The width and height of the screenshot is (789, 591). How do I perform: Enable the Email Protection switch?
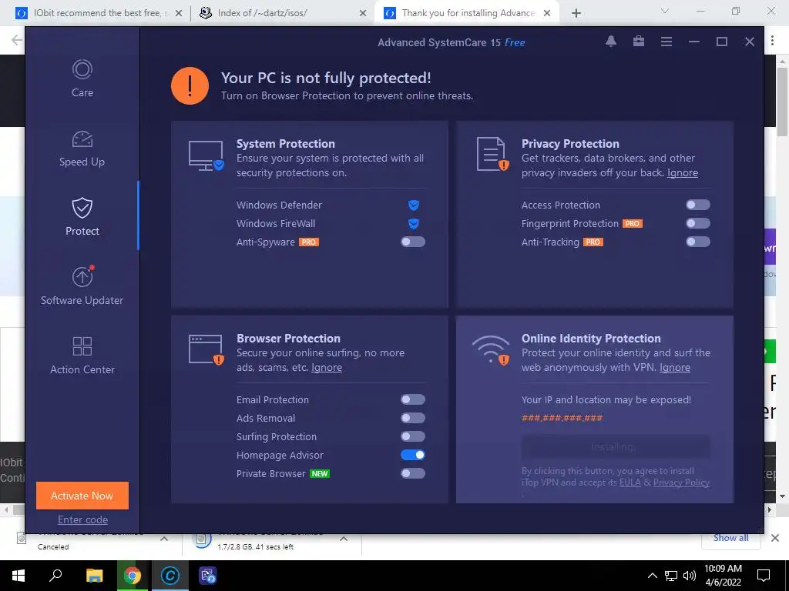tap(413, 399)
